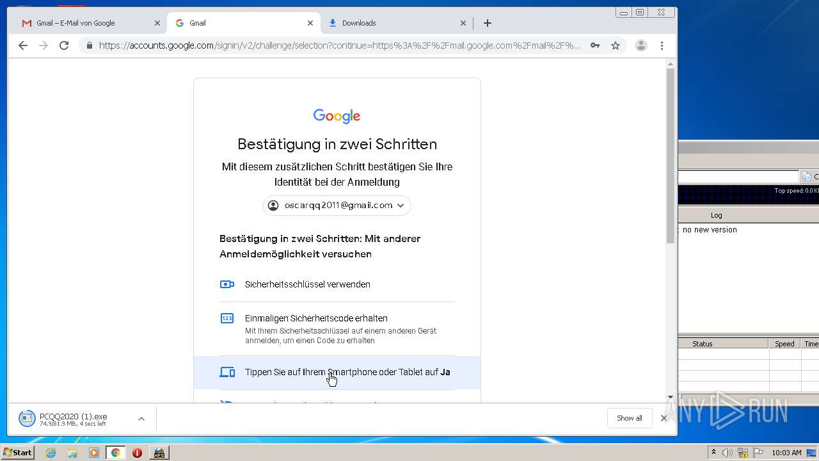Choose Sicherheitsschlüssel verwenden option
This screenshot has height=461, width=819.
[x=337, y=284]
